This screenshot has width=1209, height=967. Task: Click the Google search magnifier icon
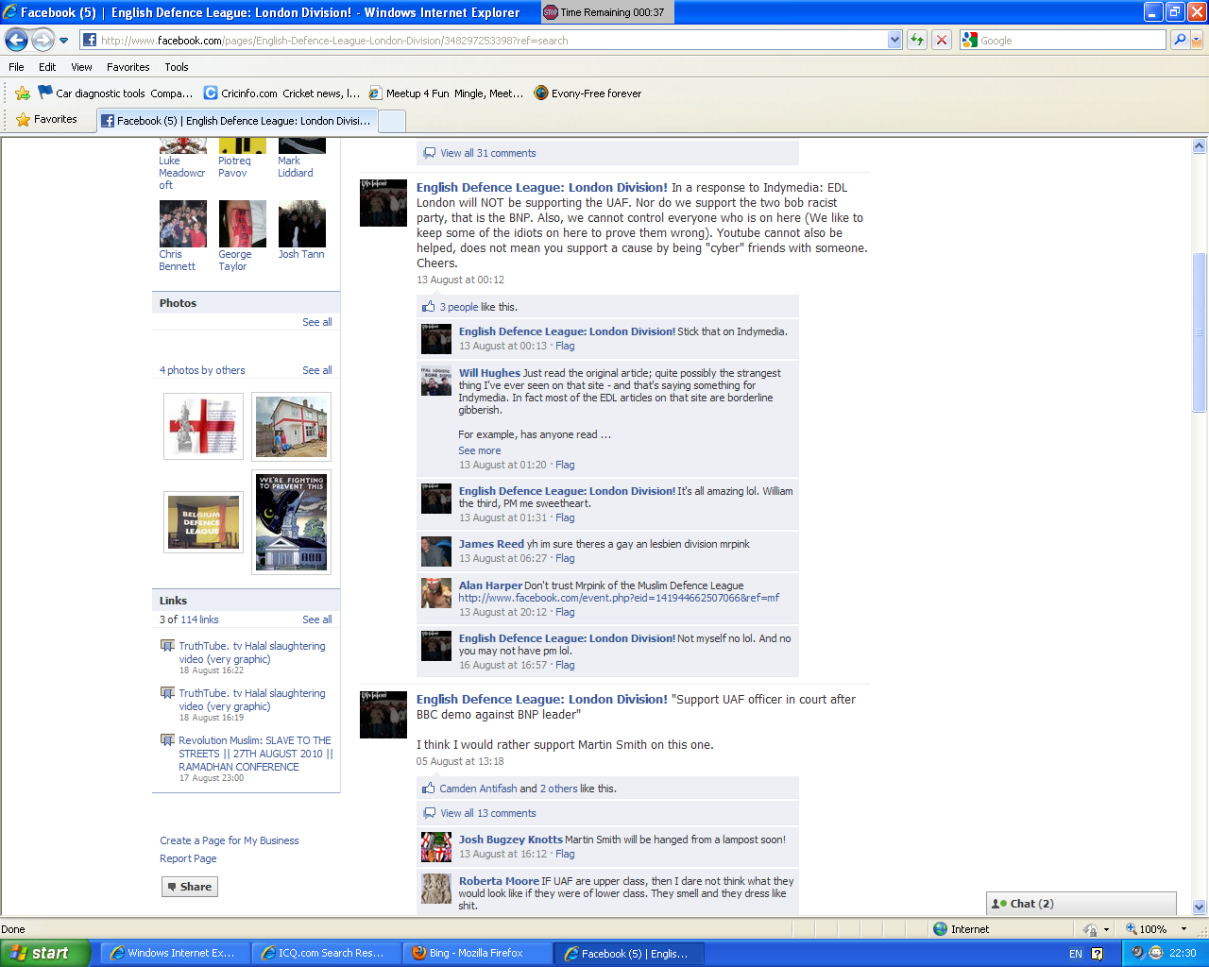pos(1179,40)
